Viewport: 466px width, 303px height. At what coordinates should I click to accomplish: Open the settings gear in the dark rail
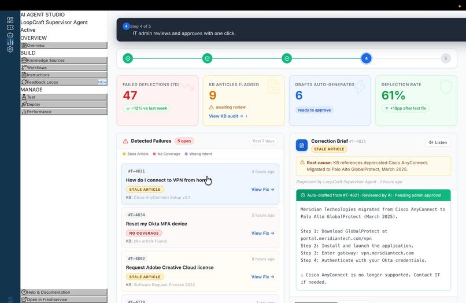click(10, 49)
